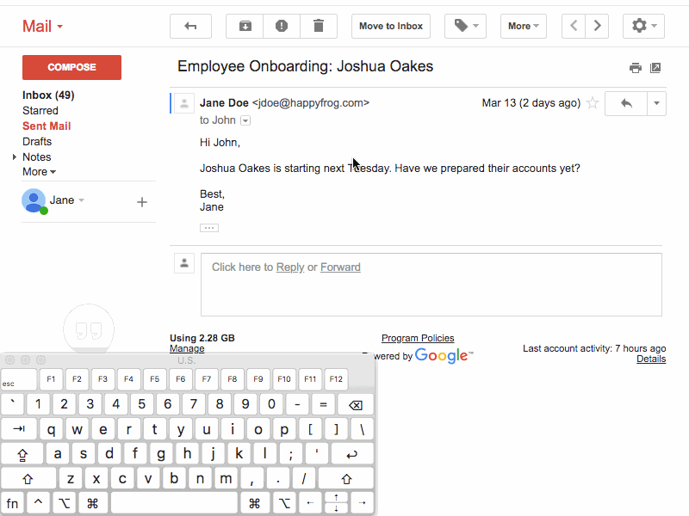Star the message from Jane Doe

(x=593, y=103)
